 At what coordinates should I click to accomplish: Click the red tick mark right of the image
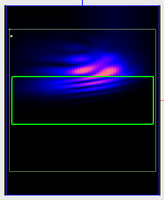click(x=162, y=100)
